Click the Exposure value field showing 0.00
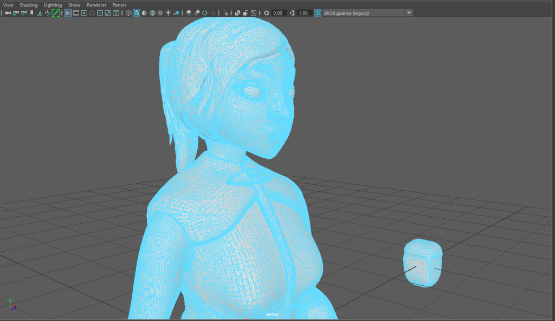The width and height of the screenshot is (555, 321). pyautogui.click(x=279, y=13)
